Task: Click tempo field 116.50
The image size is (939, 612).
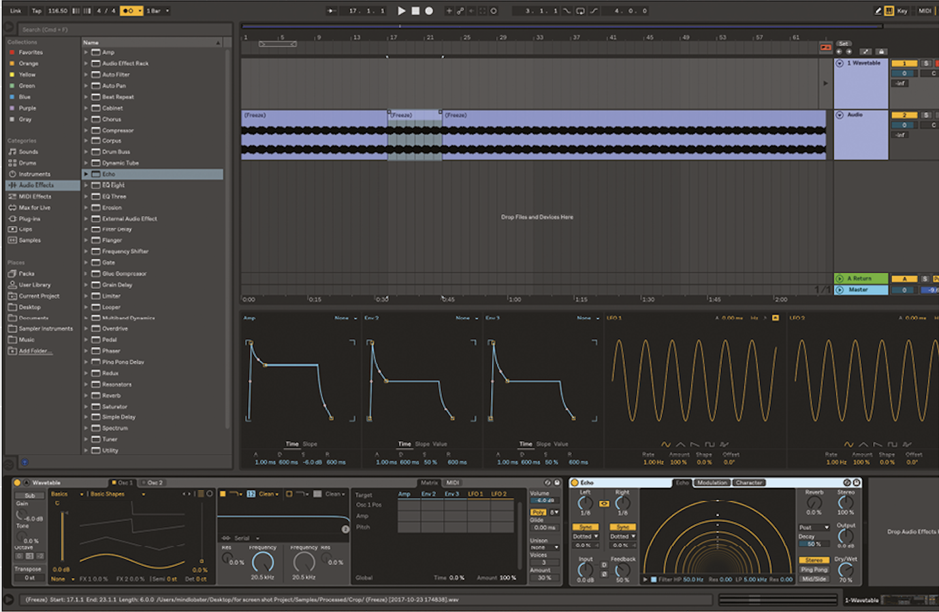Action: click(57, 10)
